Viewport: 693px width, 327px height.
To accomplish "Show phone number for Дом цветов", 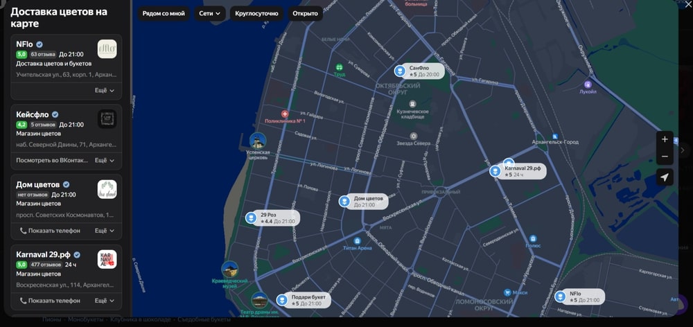I will coord(50,231).
